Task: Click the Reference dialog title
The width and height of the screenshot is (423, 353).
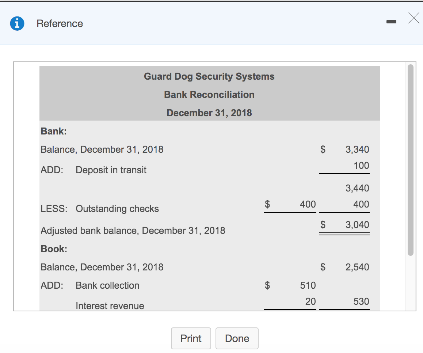Action: point(60,23)
